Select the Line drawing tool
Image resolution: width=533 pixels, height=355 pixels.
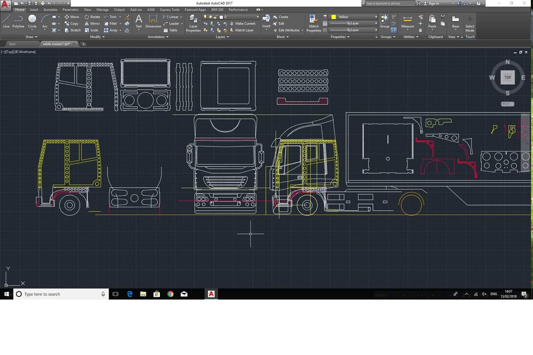(x=6, y=21)
